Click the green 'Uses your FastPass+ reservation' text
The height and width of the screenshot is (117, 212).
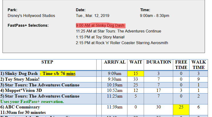pos(32,102)
